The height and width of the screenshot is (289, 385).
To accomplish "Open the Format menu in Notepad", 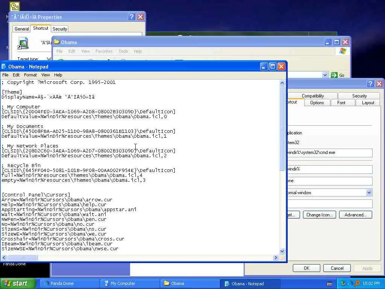I will coord(30,75).
